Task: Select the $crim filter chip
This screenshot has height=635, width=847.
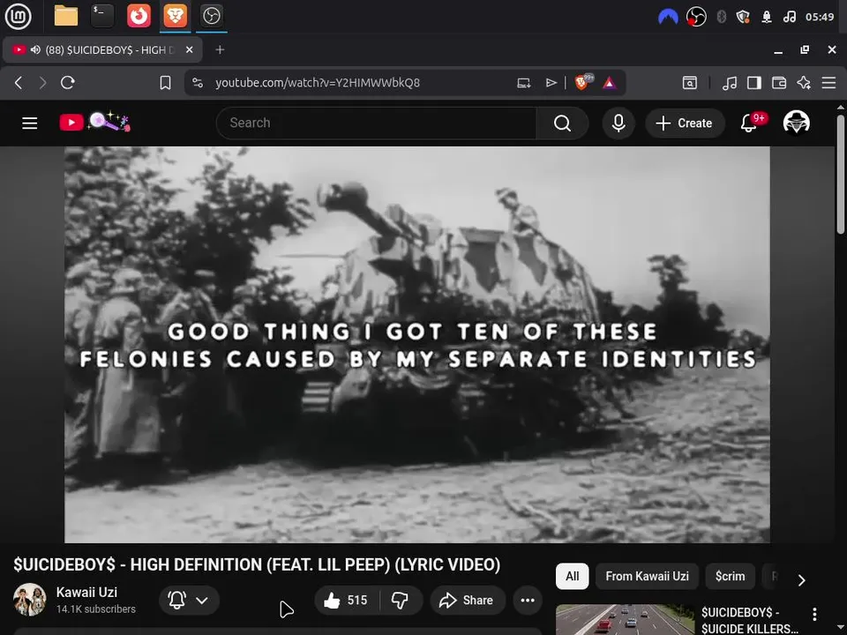Action: pos(731,576)
